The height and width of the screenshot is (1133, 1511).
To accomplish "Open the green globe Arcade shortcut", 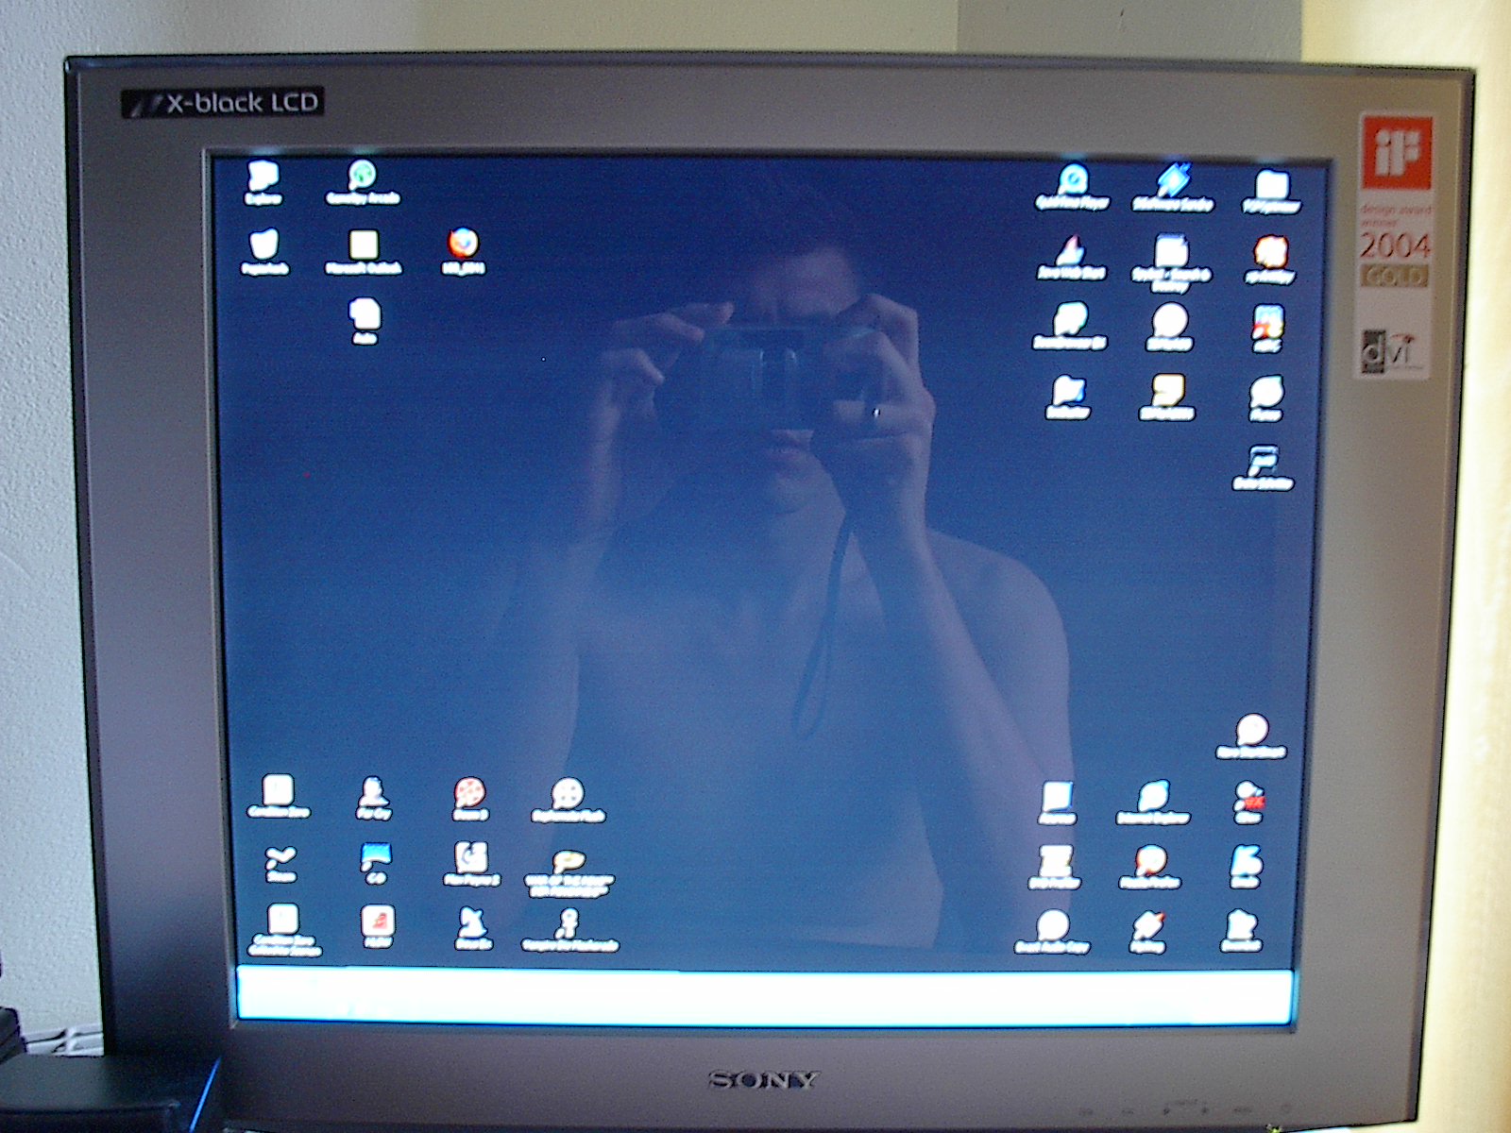I will click(x=363, y=177).
